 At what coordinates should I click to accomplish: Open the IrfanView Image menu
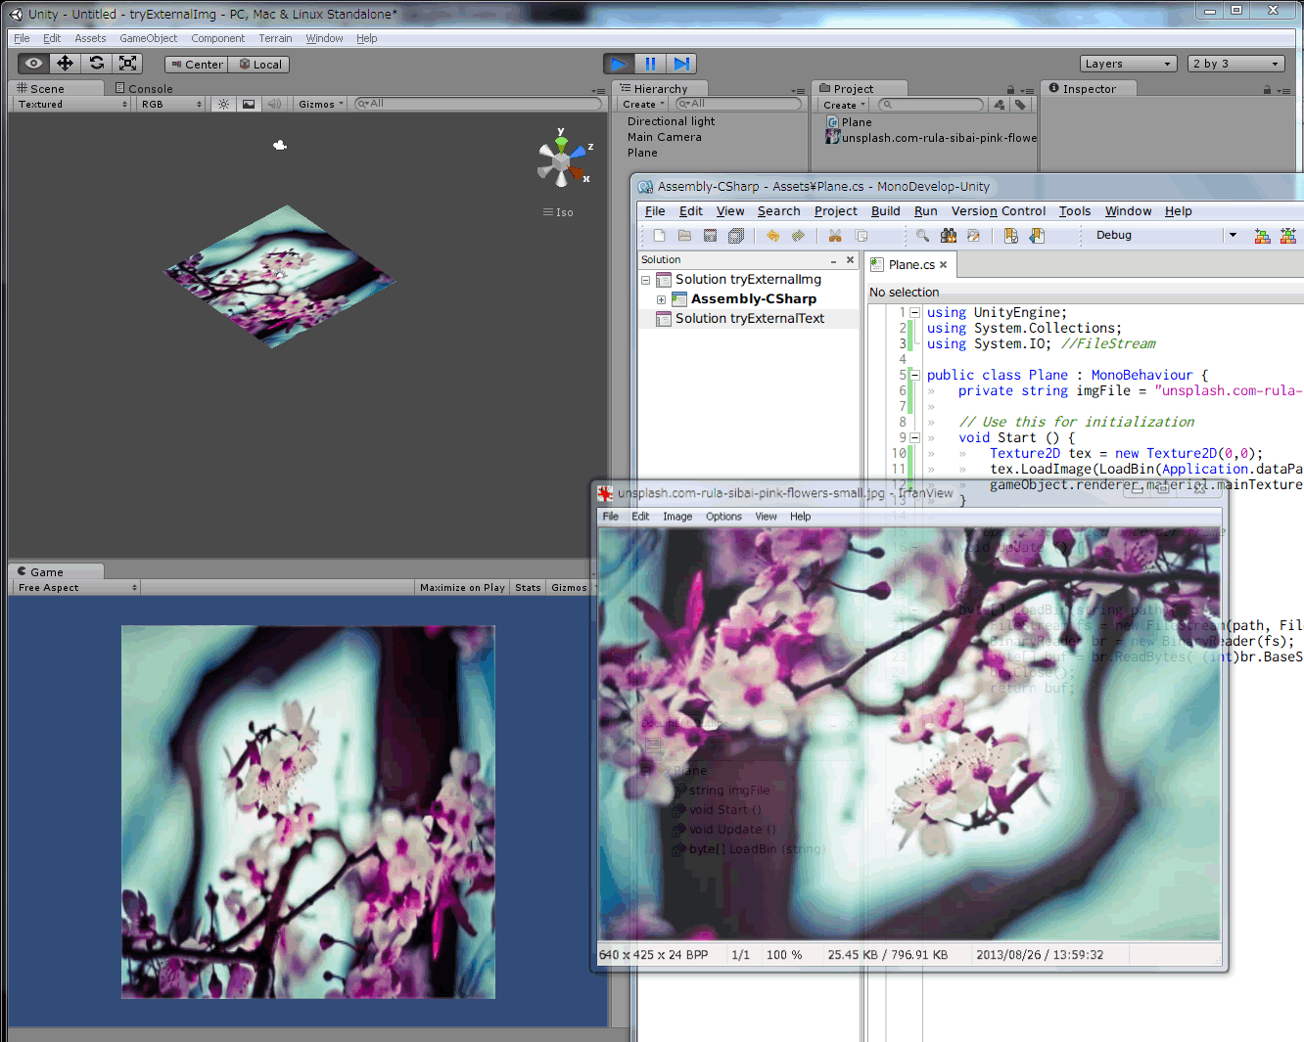click(677, 517)
